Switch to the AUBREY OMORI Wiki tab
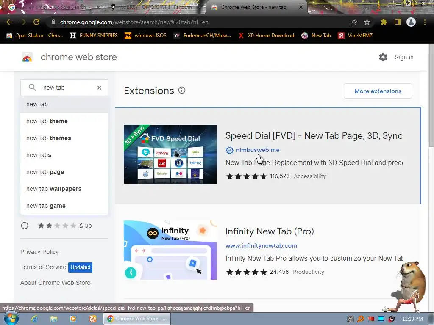Image resolution: width=434 pixels, height=325 pixels. pos(155,7)
